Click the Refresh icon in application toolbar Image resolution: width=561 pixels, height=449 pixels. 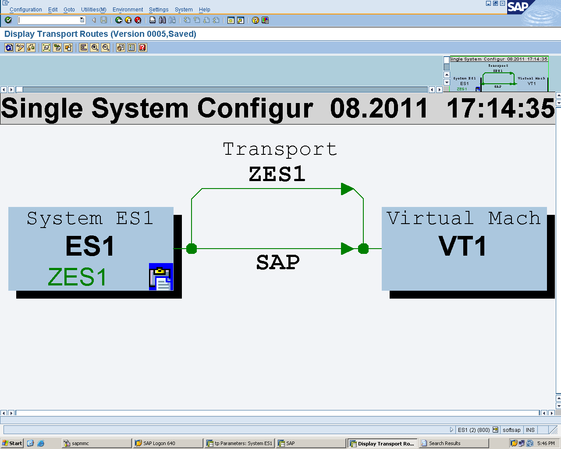coord(9,48)
